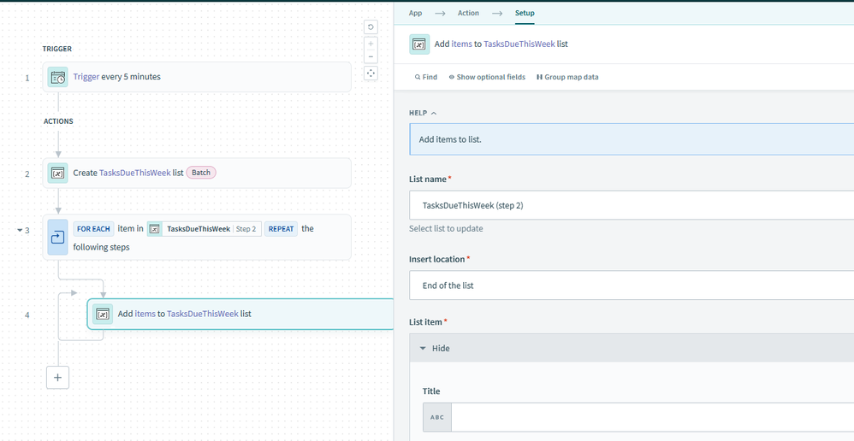Zoom in on the recipe canvas

371,44
